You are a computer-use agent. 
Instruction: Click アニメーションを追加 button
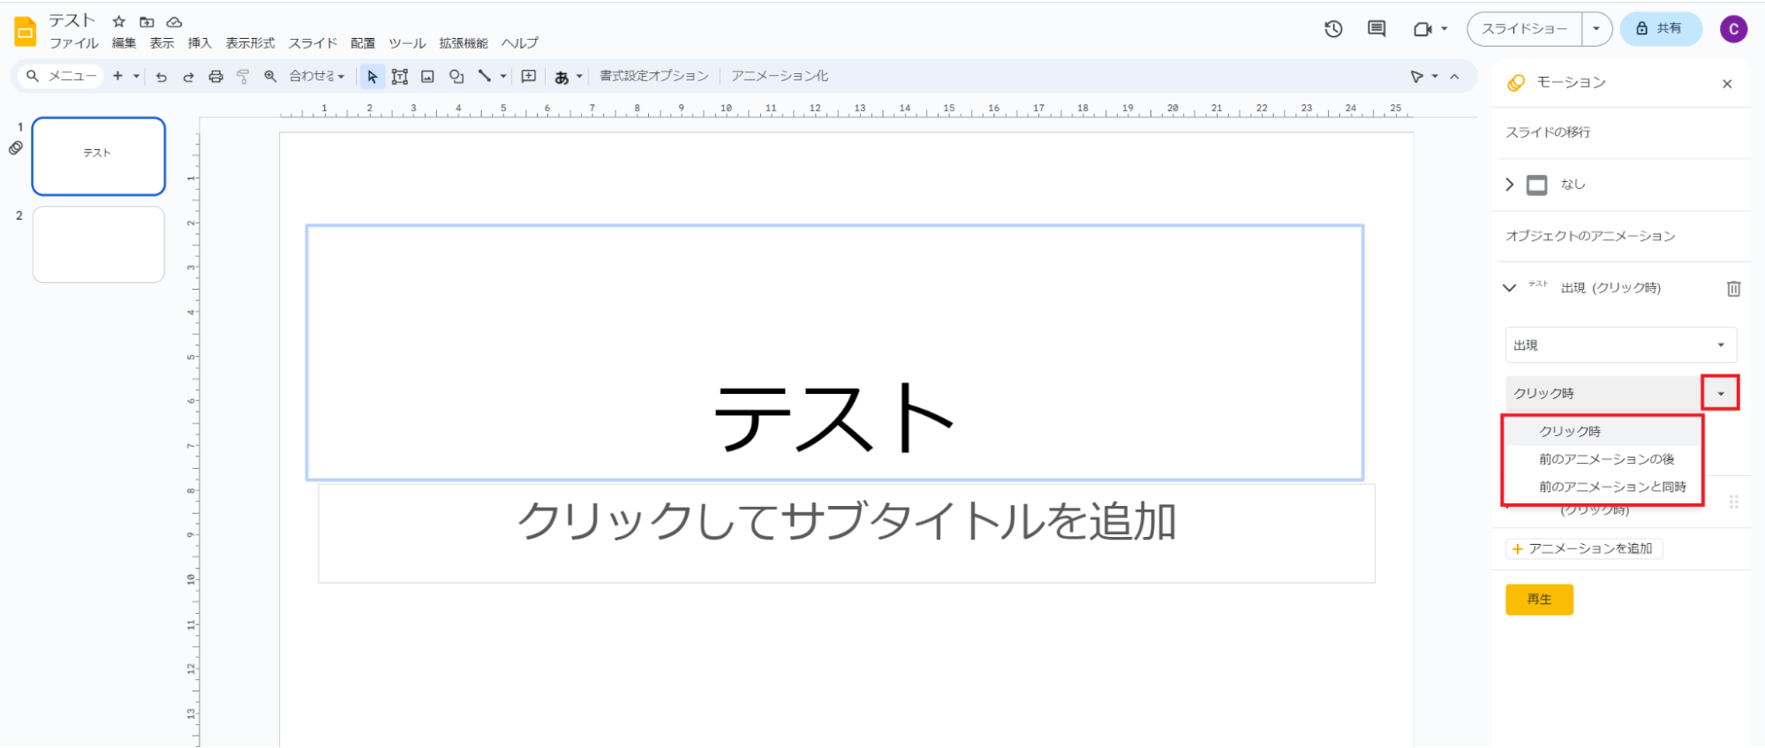tap(1583, 549)
